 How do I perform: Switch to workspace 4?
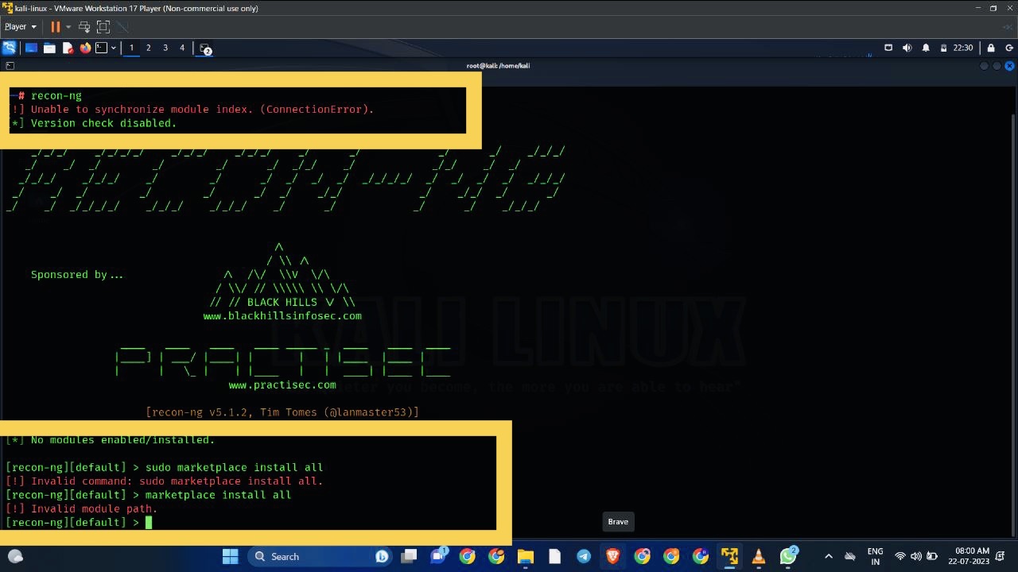point(181,48)
